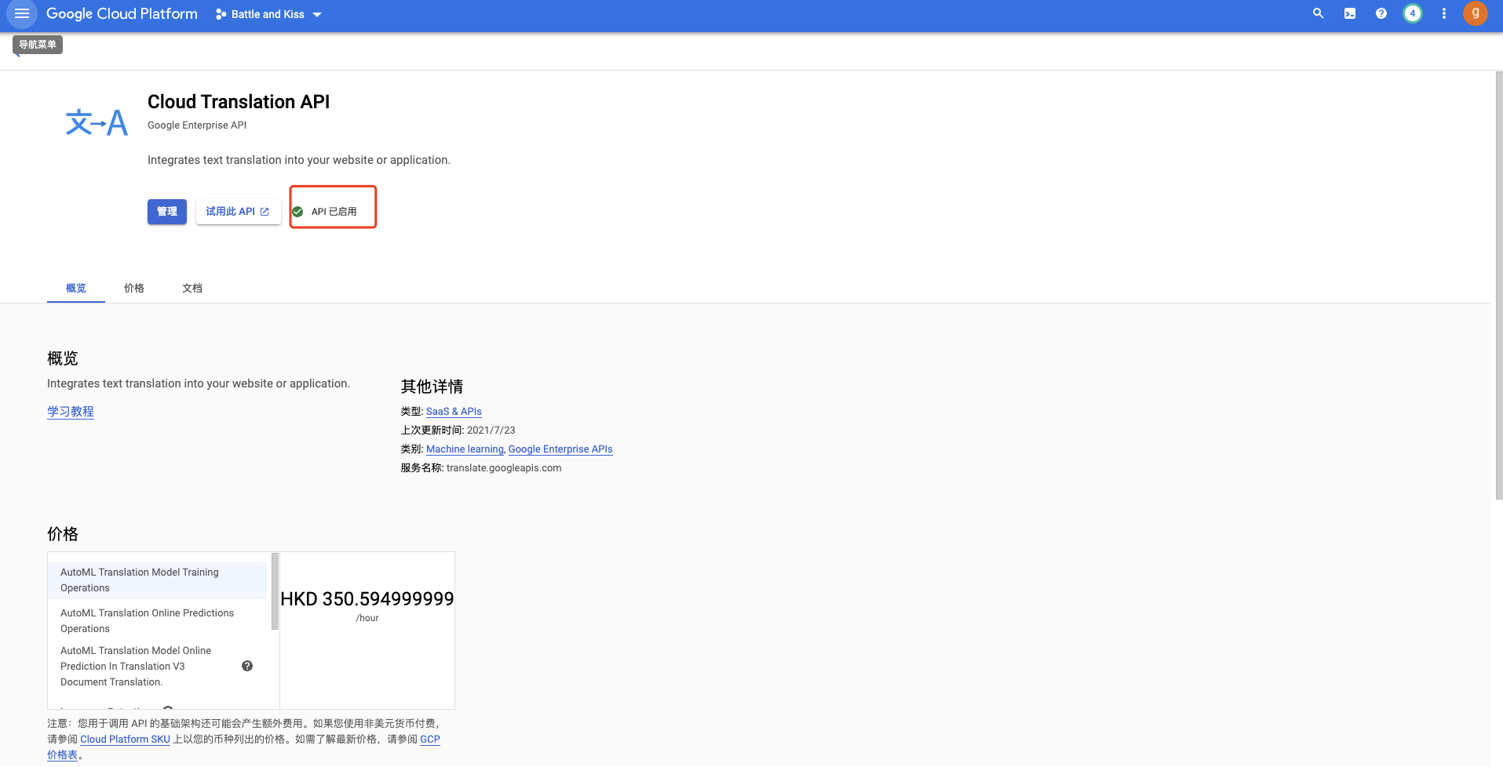The image size is (1503, 767).
Task: Click the translate.googleapis.com service name
Action: coord(504,468)
